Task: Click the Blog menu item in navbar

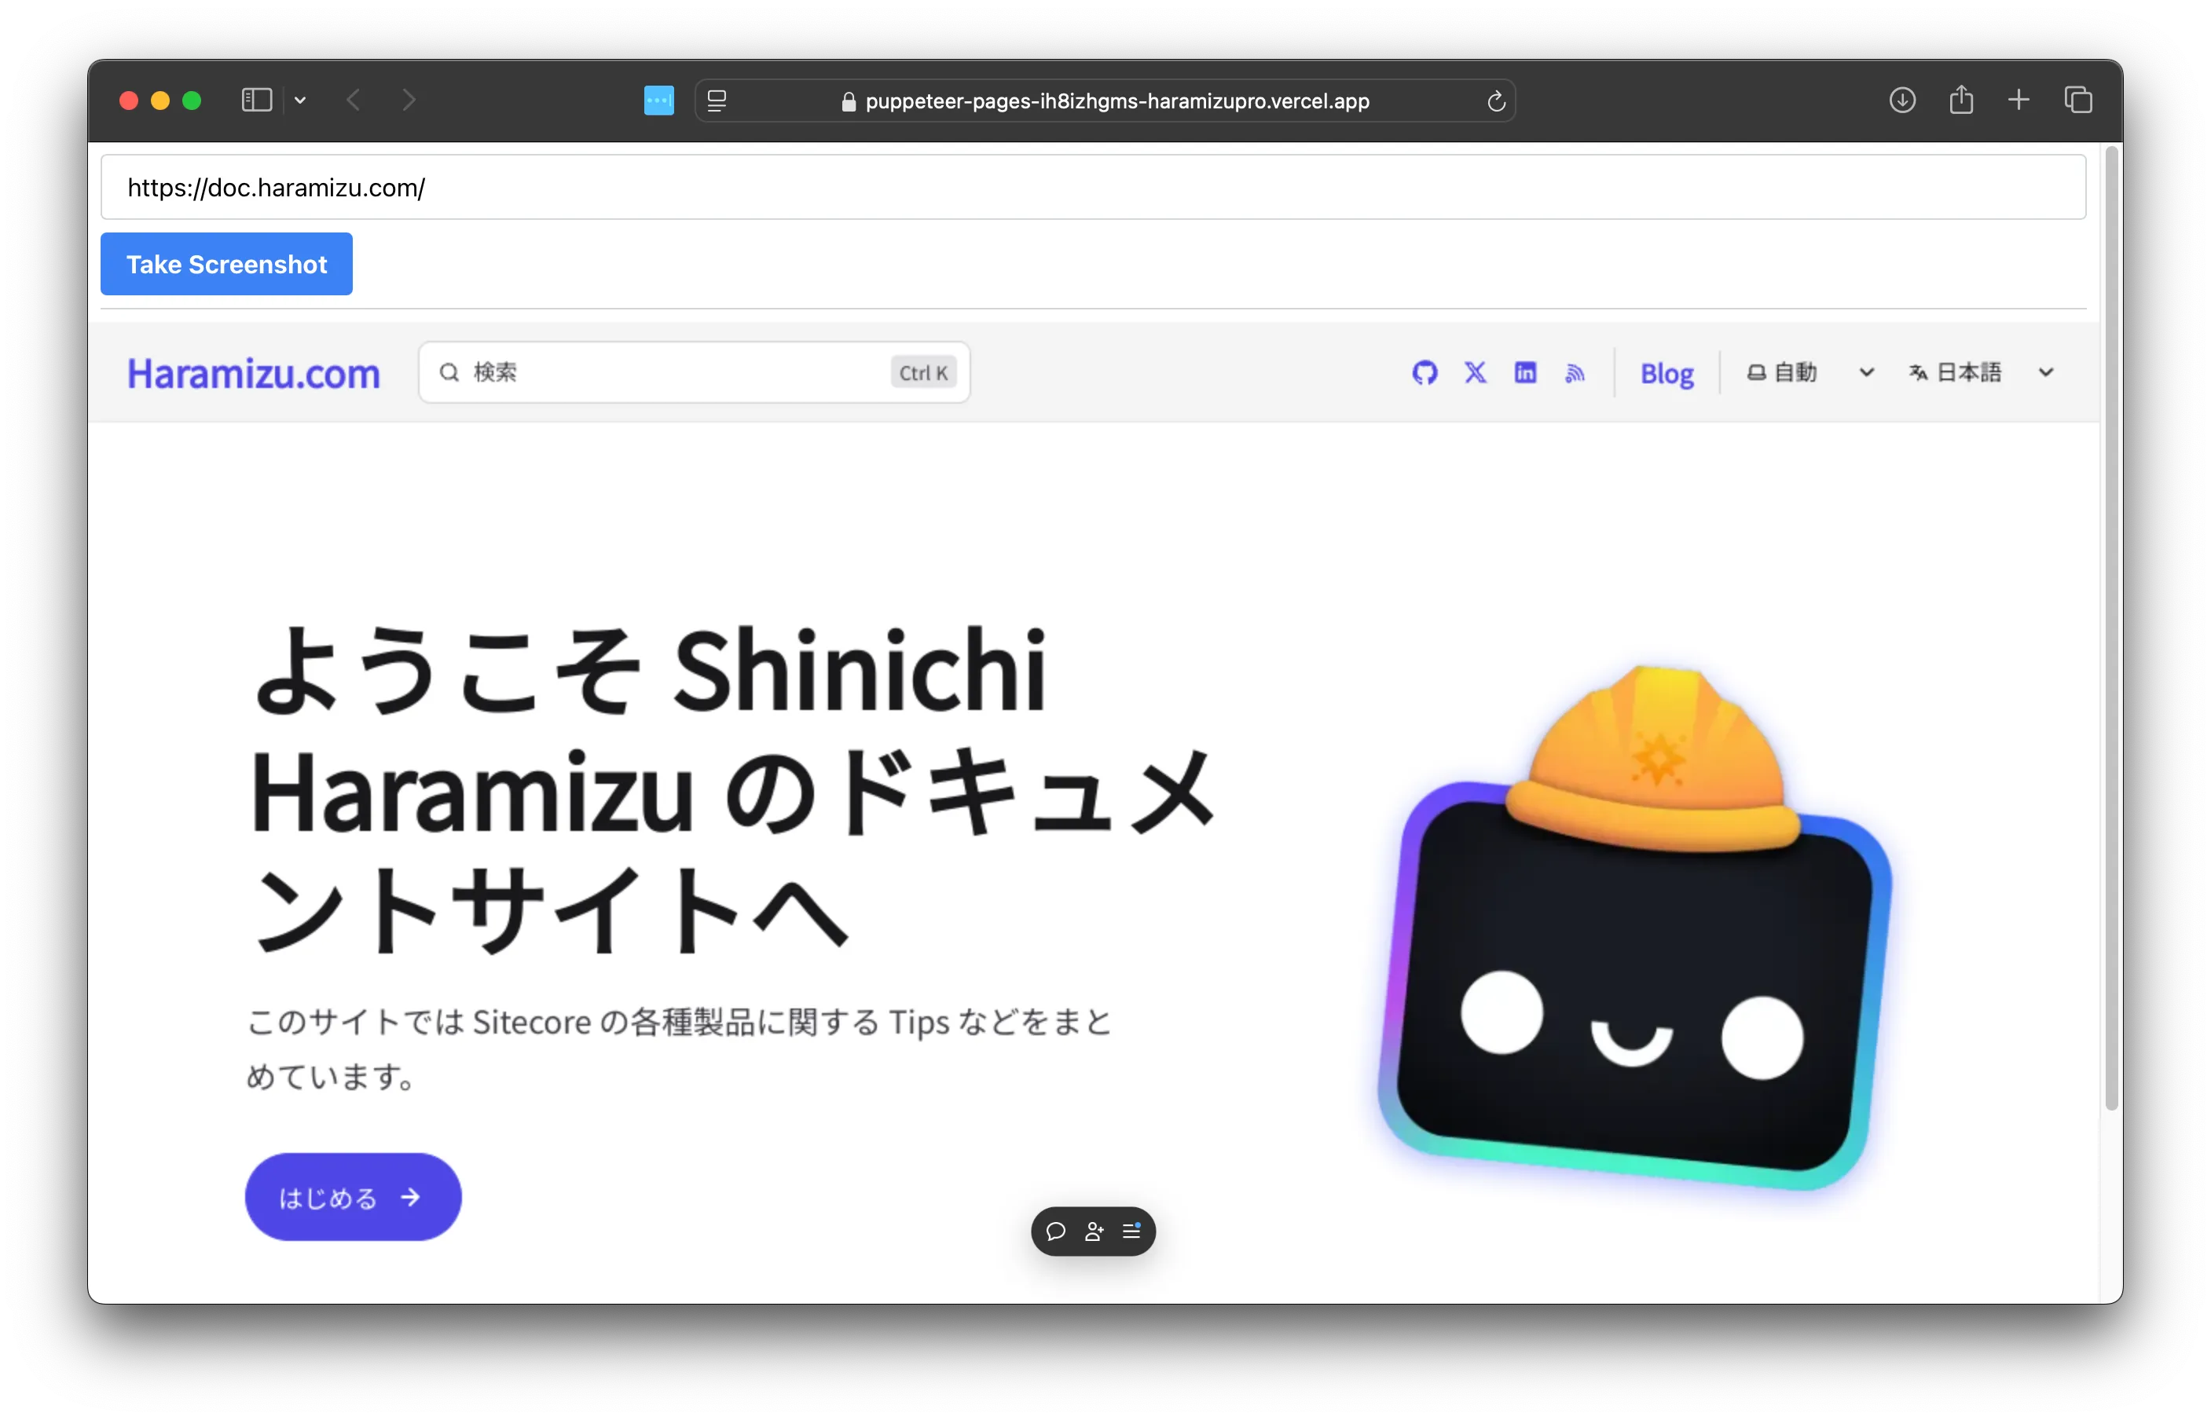Action: click(x=1666, y=374)
